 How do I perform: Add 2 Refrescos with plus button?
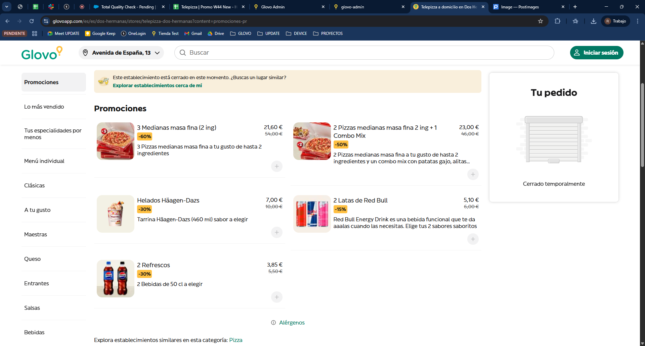click(277, 297)
